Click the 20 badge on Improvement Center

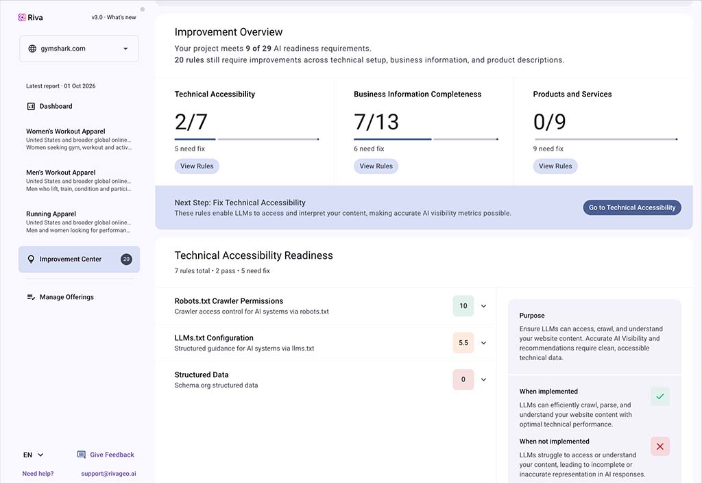(x=126, y=259)
